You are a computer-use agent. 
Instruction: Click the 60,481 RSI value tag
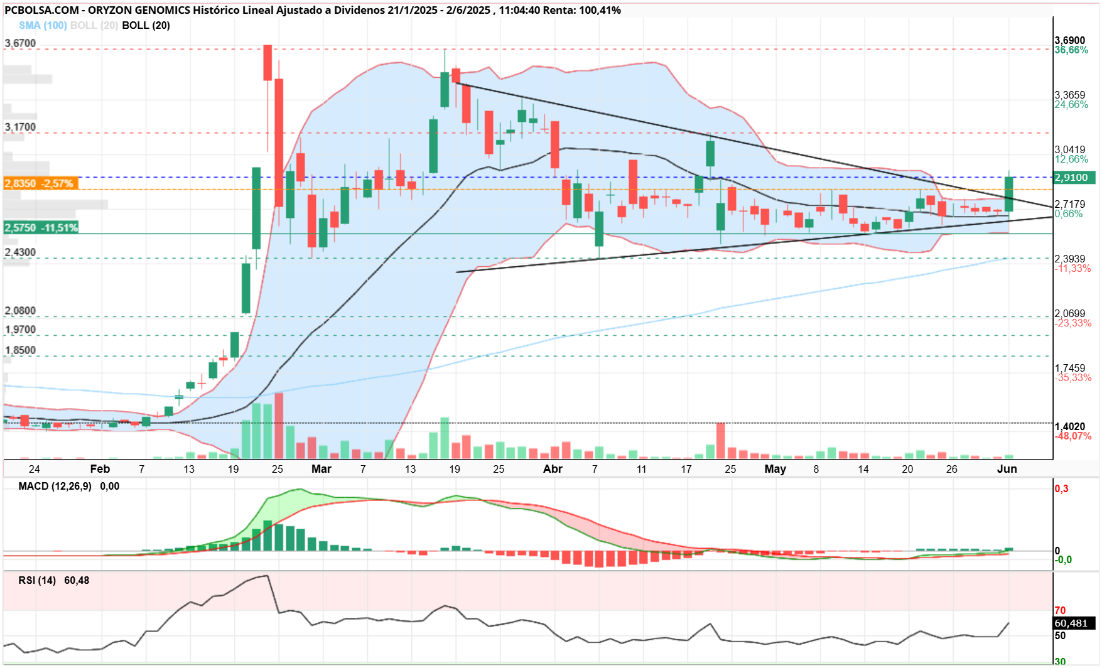[x=1074, y=623]
